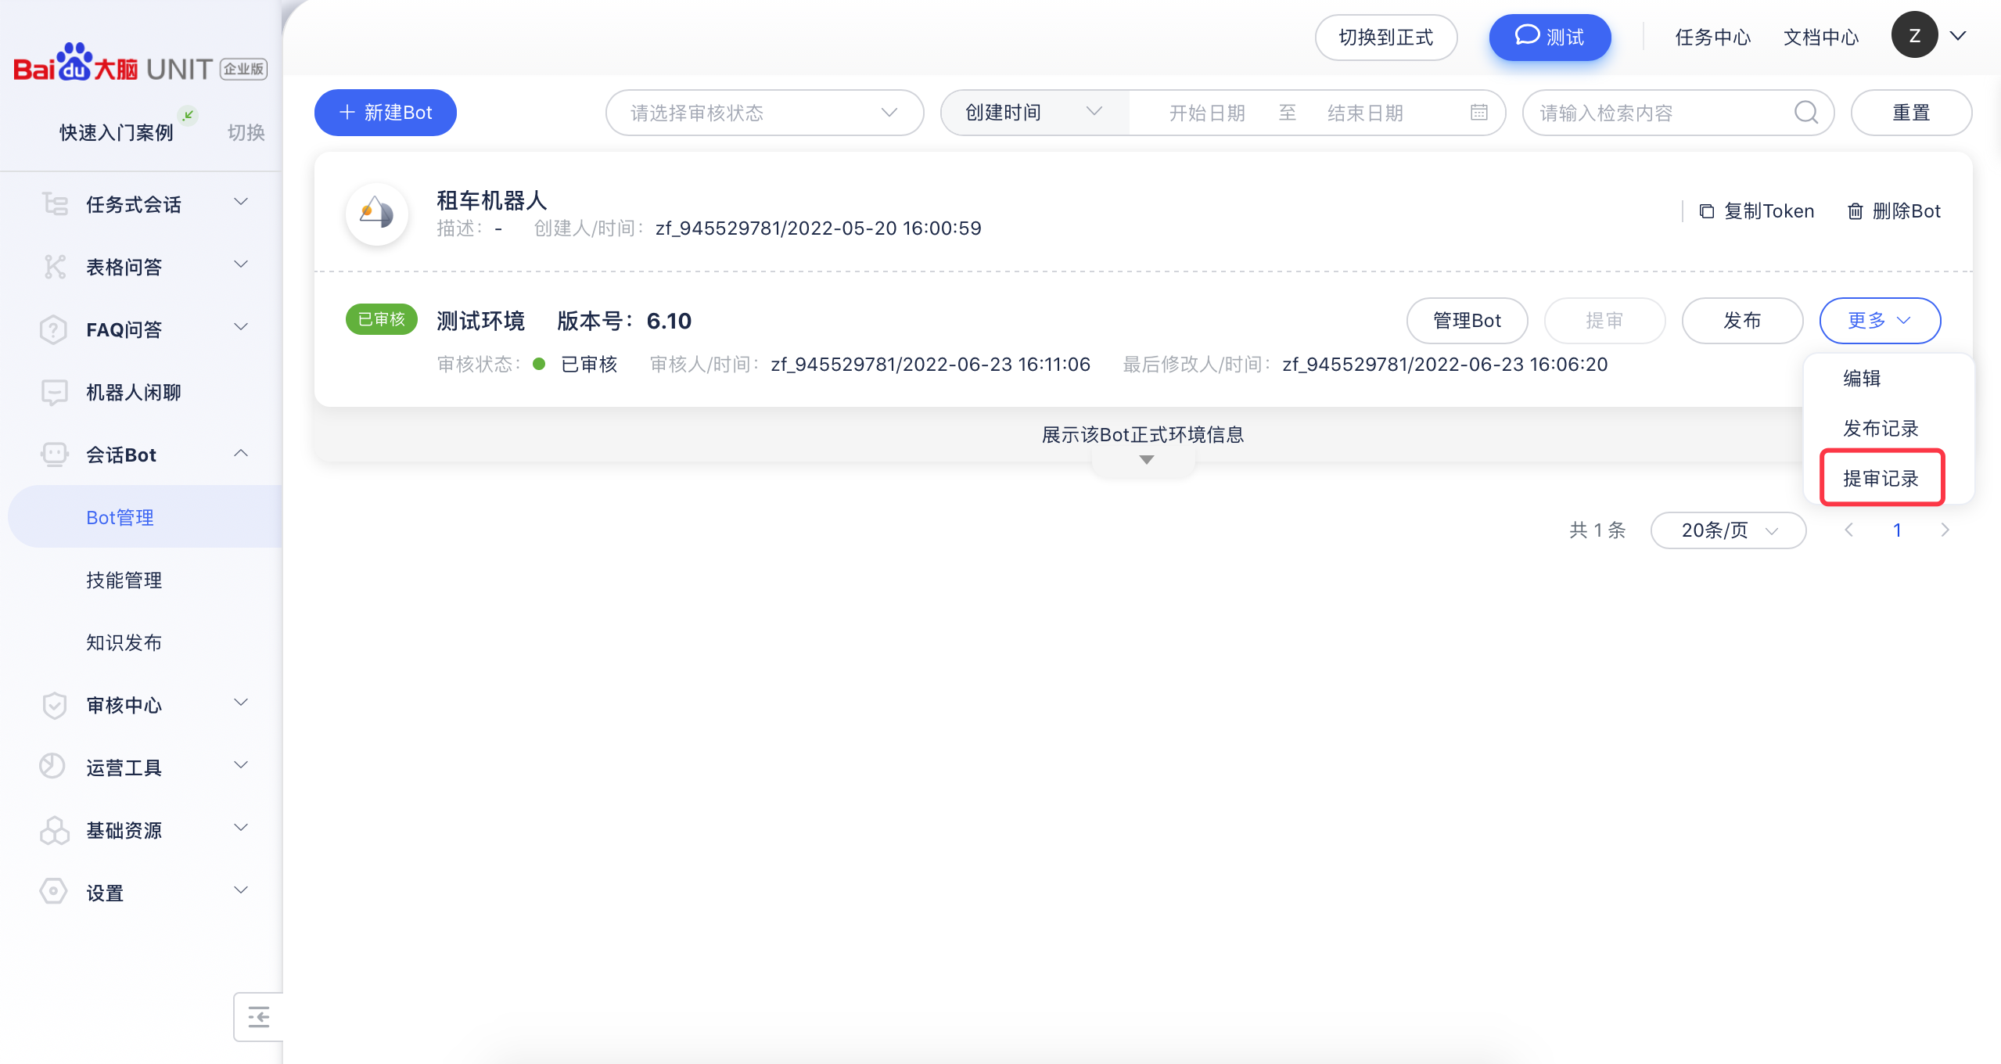The height and width of the screenshot is (1064, 2001).
Task: Select page number 1 in pagination
Action: (x=1897, y=530)
